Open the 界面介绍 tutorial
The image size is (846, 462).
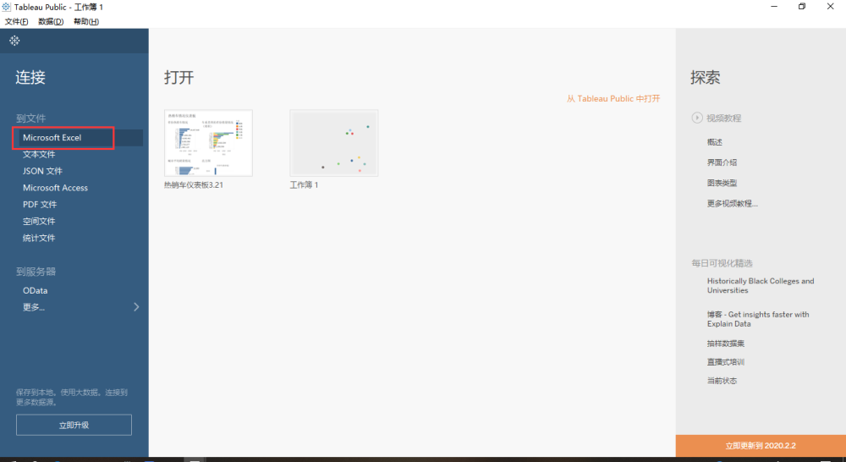click(722, 162)
